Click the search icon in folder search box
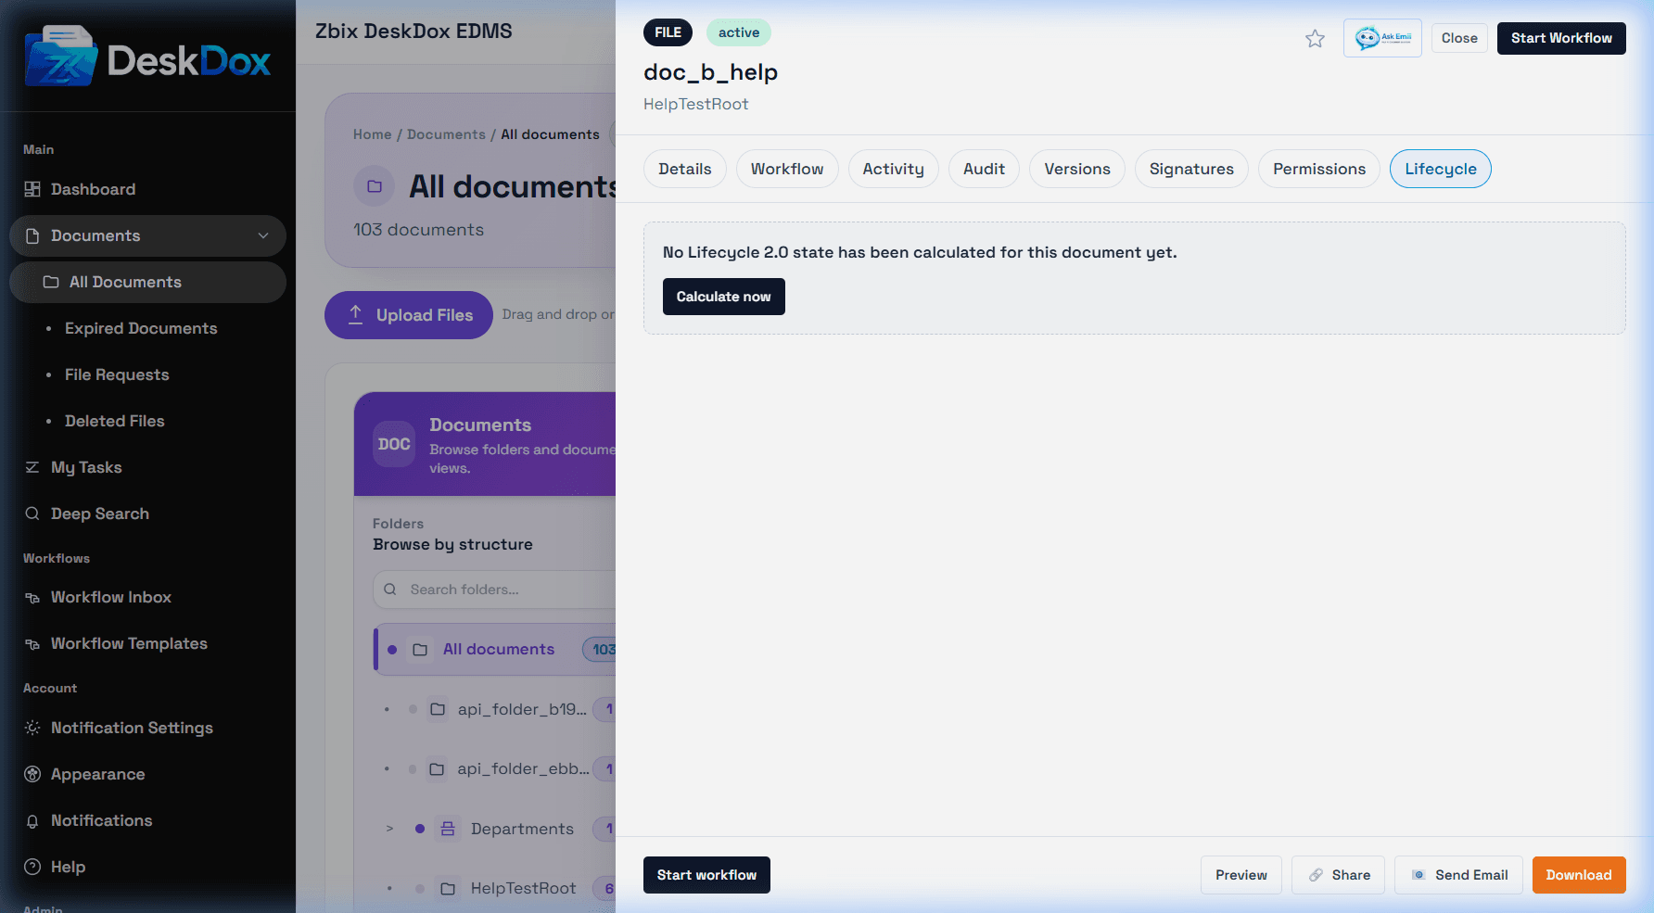This screenshot has width=1654, height=913. coord(390,590)
